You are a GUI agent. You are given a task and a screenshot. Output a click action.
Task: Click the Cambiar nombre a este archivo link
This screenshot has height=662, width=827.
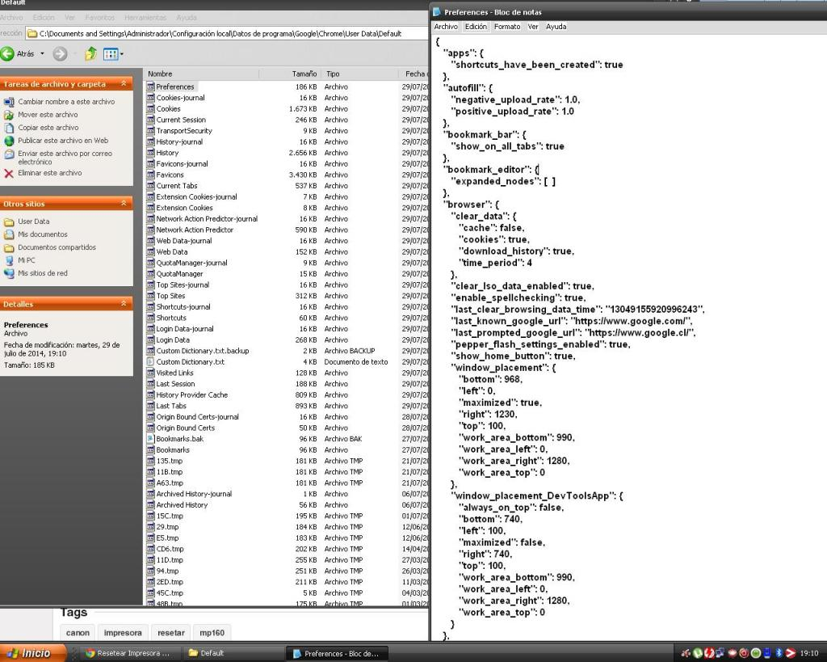[x=65, y=102]
